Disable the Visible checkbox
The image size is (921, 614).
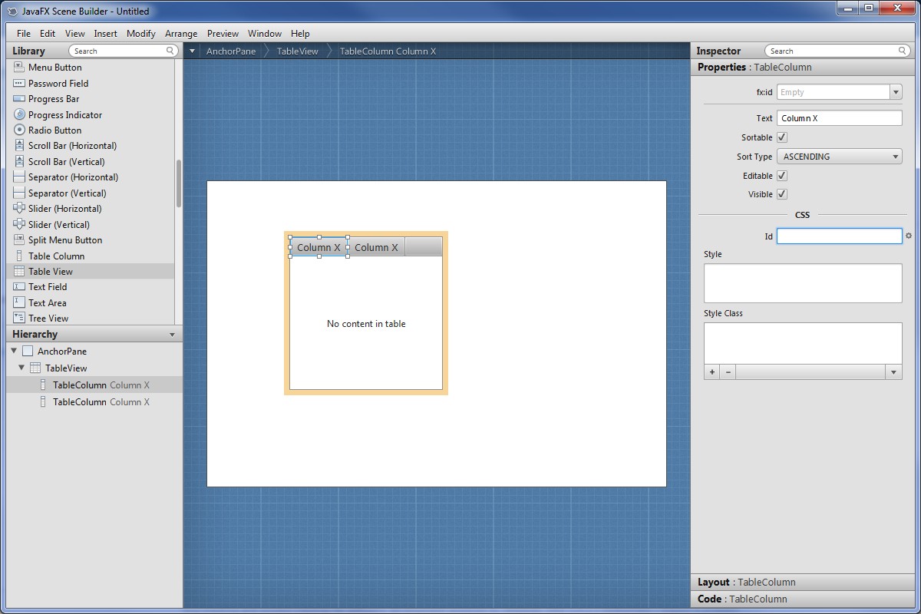point(782,194)
